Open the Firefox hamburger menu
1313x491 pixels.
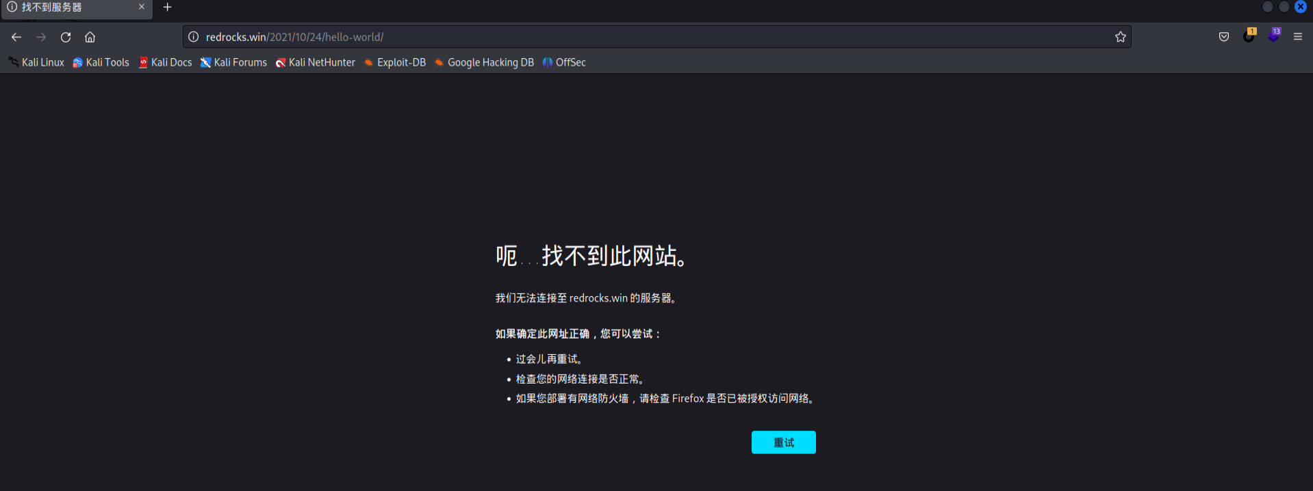click(x=1297, y=37)
